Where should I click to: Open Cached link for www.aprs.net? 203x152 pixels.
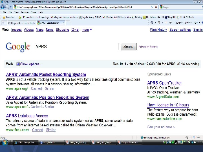[36, 107]
